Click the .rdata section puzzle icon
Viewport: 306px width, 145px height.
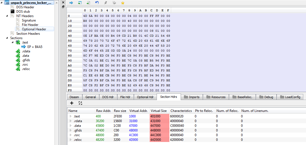pyautogui.click(x=18, y=51)
